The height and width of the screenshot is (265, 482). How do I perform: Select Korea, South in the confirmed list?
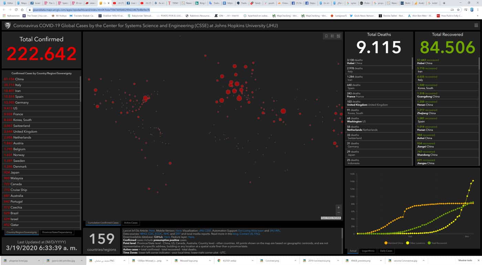pyautogui.click(x=41, y=120)
